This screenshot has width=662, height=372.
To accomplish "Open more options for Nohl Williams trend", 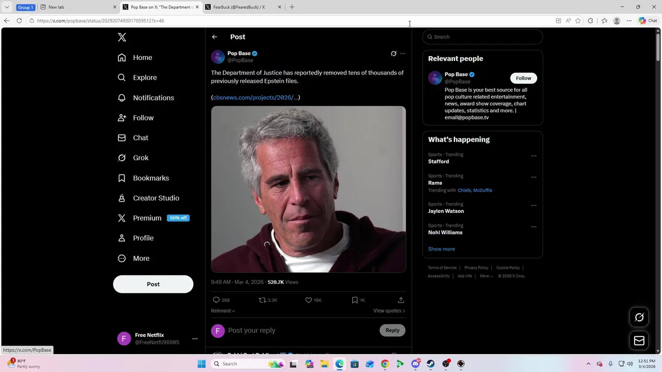I will pos(534,226).
